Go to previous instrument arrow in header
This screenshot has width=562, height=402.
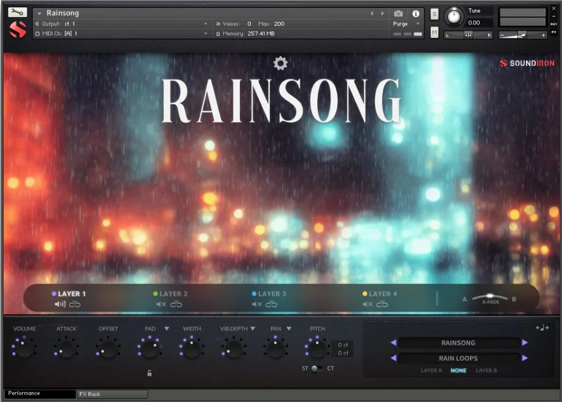pos(372,13)
